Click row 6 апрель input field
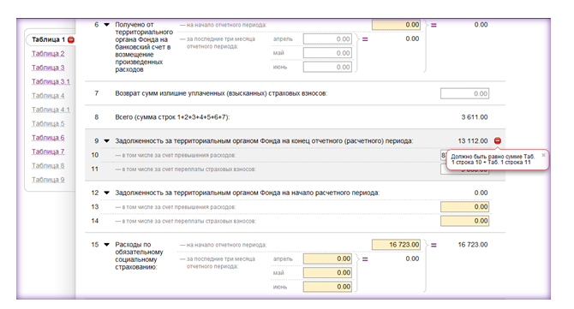 327,39
